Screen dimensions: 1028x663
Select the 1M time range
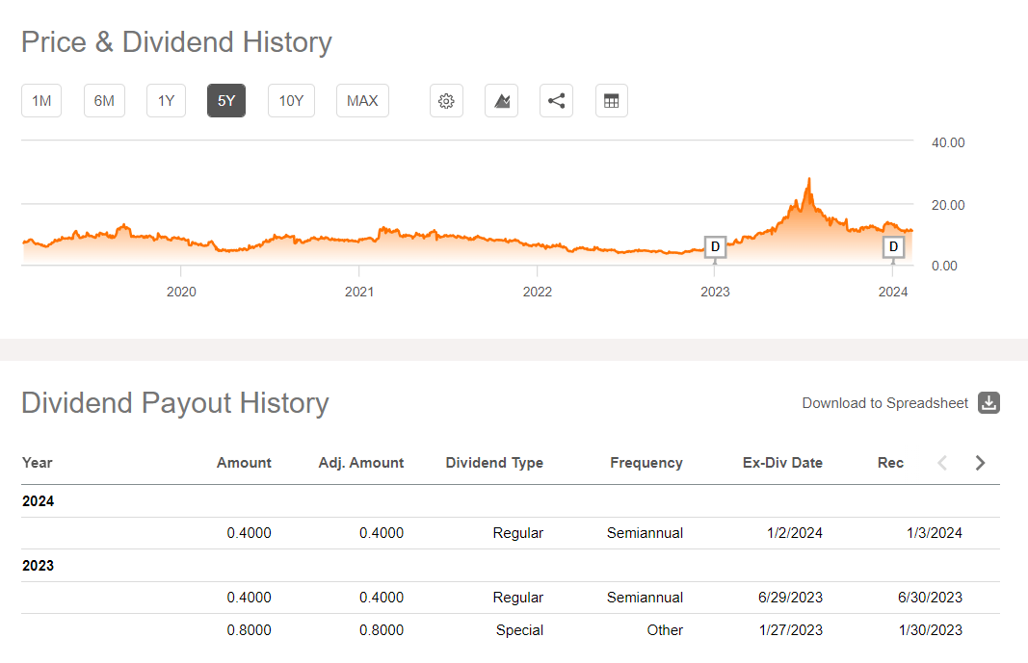[x=41, y=101]
